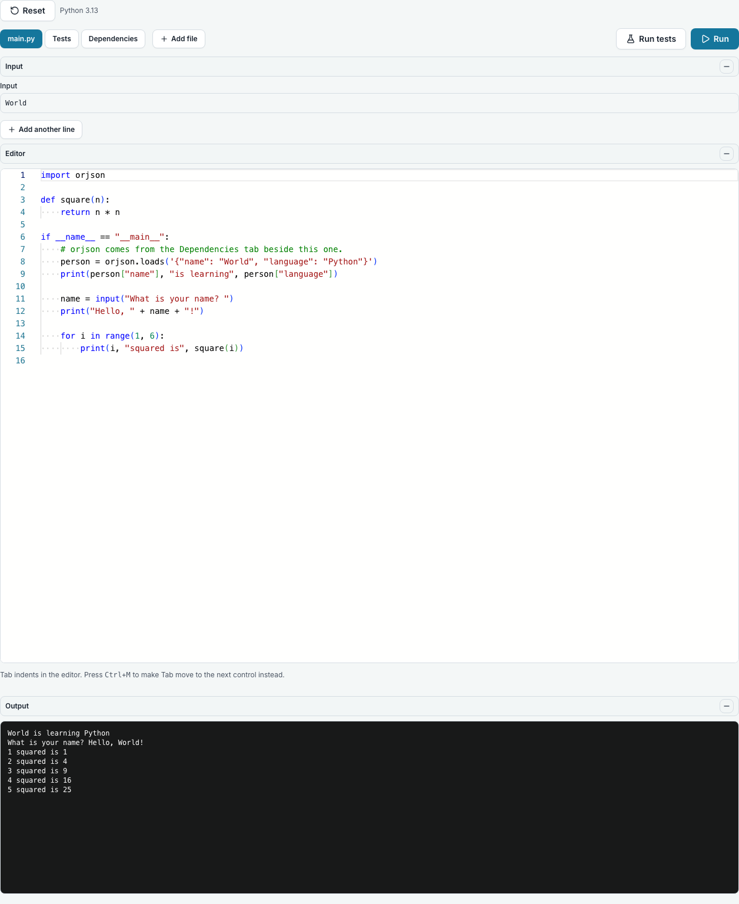Switch to the Tests tab
The height and width of the screenshot is (904, 739).
tap(62, 39)
